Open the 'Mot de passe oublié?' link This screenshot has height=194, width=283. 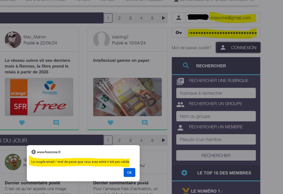coord(191,48)
